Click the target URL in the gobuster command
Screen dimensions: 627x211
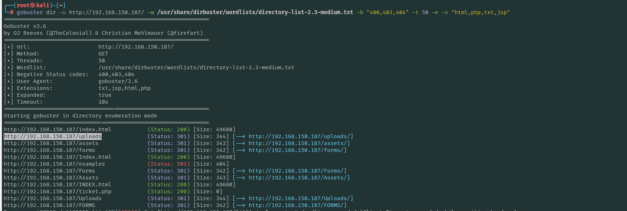pos(106,12)
